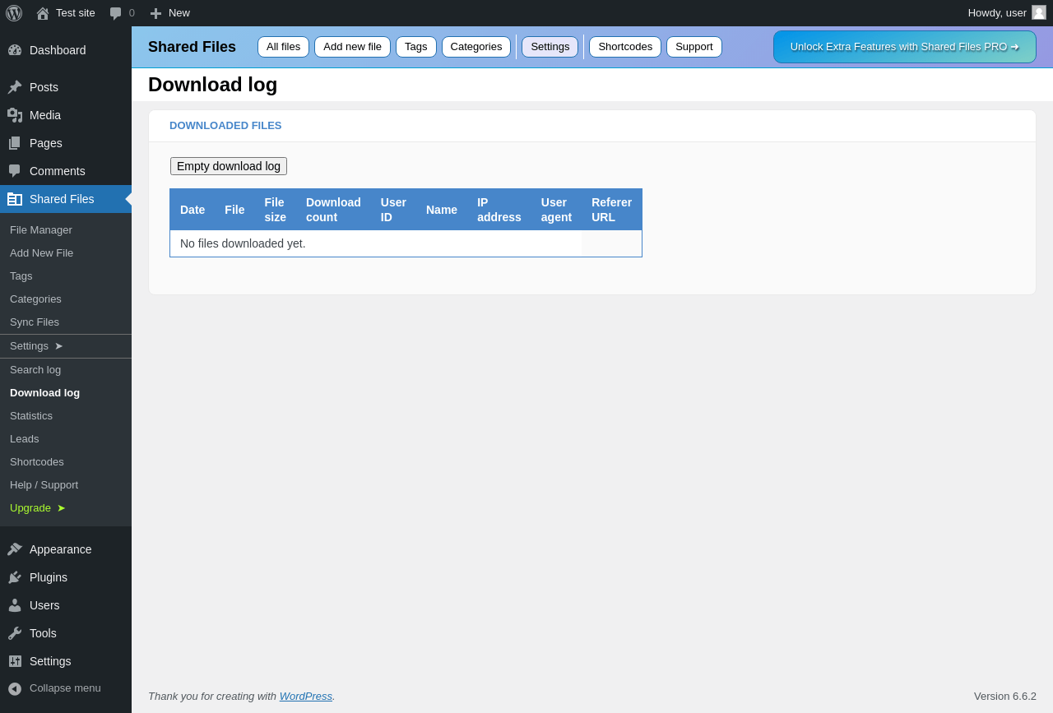
Task: Click the Appearance paintbrush icon
Action: [x=15, y=549]
